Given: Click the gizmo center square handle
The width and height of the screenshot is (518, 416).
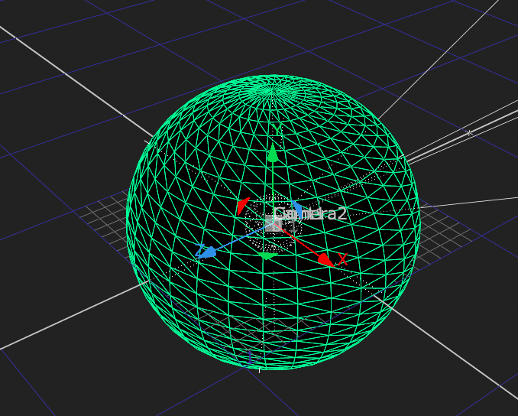Looking at the screenshot, I should coord(274,223).
